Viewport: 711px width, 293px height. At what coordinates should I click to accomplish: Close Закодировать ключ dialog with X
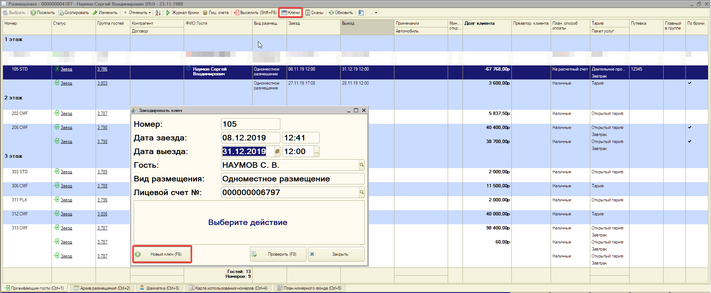[x=364, y=110]
